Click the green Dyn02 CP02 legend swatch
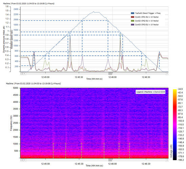The image size is (186, 169). [133, 21]
